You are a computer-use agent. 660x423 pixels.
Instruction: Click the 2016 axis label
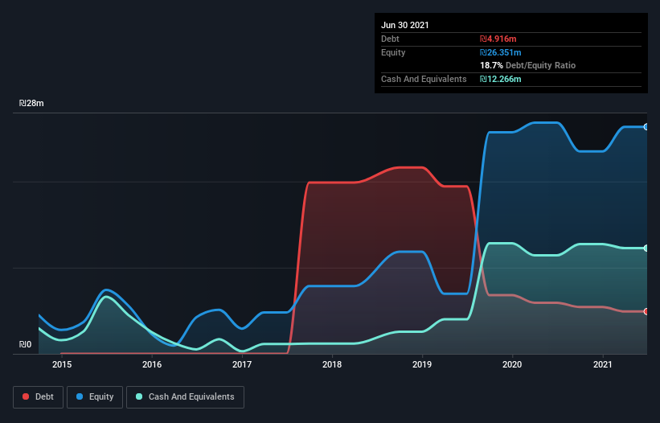pos(152,364)
